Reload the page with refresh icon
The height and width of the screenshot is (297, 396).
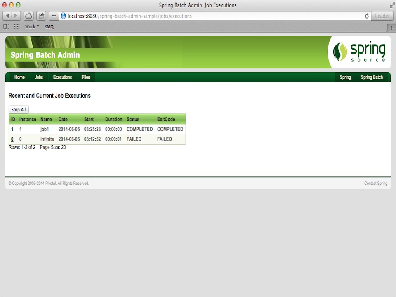pyautogui.click(x=367, y=16)
